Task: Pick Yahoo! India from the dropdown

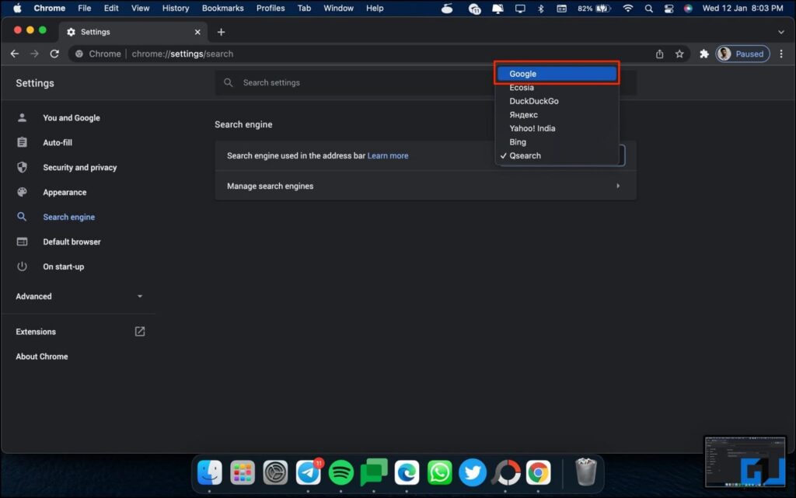Action: click(557, 128)
